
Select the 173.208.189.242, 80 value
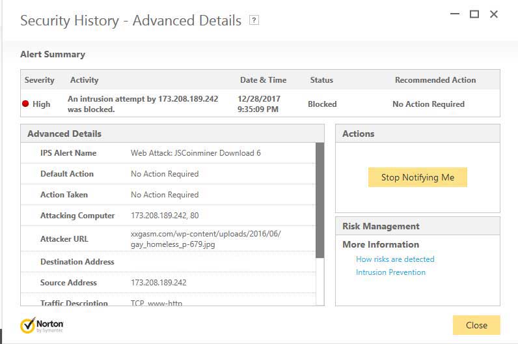pyautogui.click(x=165, y=216)
